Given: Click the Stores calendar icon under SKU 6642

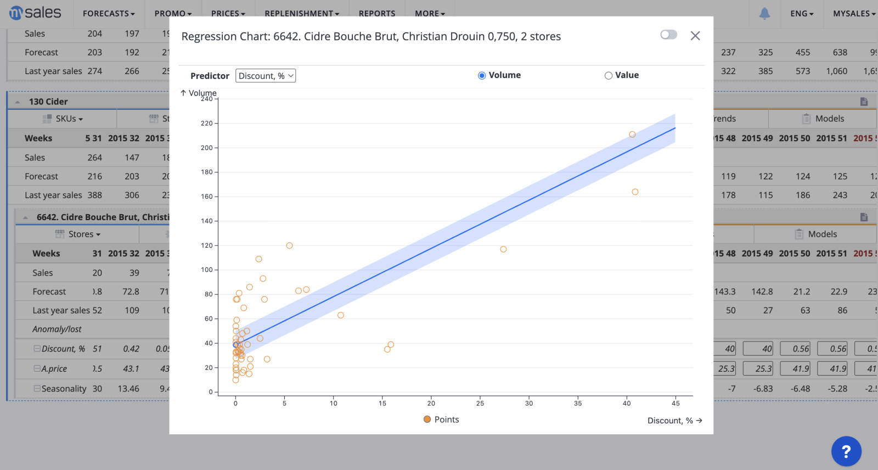Looking at the screenshot, I should [59, 234].
